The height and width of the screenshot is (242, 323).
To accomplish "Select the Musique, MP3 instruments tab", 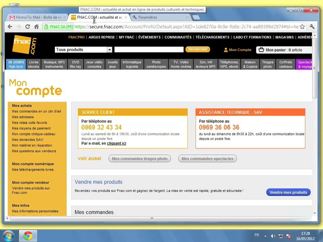I will point(54,64).
